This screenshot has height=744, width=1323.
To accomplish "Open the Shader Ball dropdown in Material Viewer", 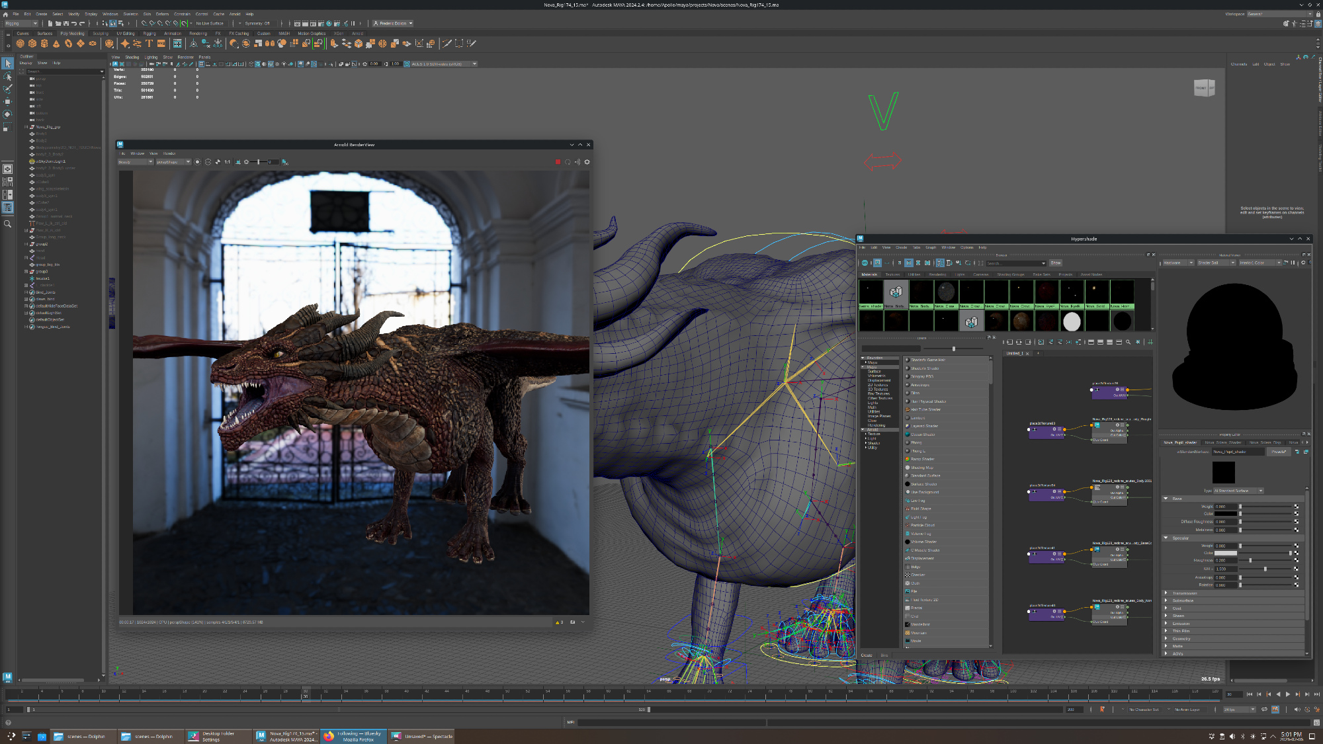I will pos(1216,263).
